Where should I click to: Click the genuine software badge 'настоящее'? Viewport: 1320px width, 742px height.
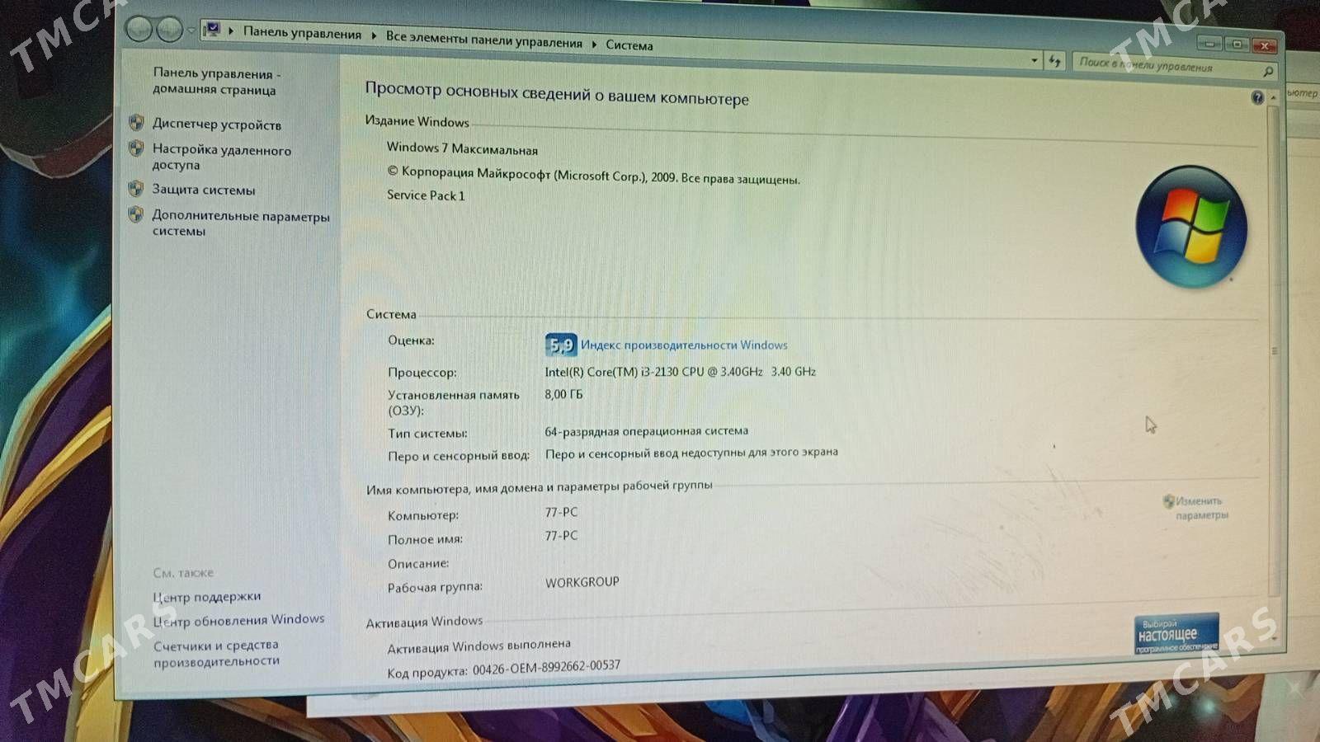tap(1176, 634)
